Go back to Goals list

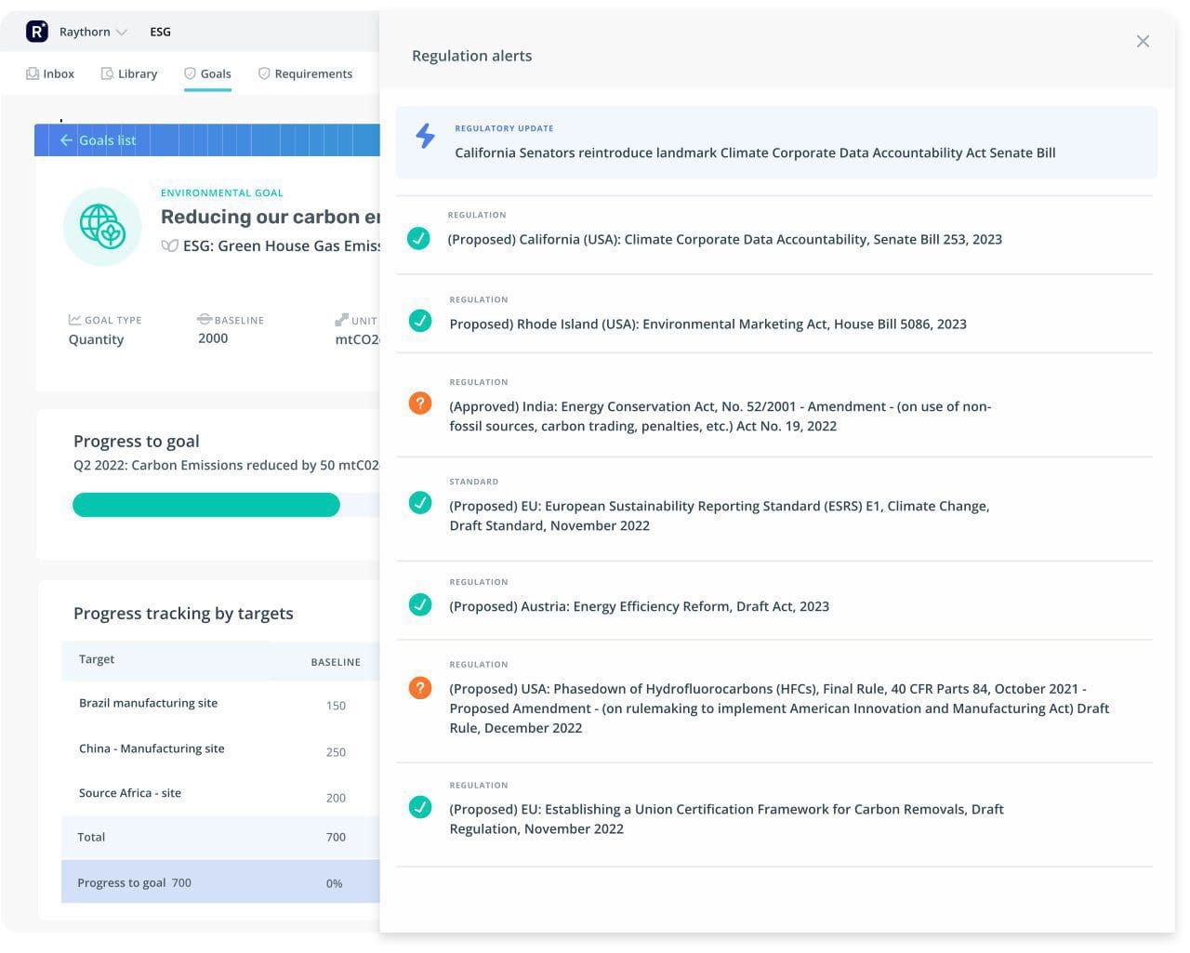(x=99, y=140)
